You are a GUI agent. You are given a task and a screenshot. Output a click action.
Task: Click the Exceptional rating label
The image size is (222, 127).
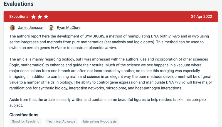coord(19,17)
